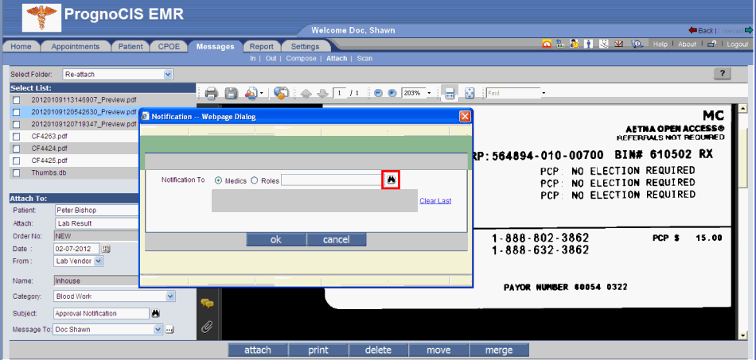Check the box for 20120109113146907_Preview.pdf

click(x=17, y=100)
